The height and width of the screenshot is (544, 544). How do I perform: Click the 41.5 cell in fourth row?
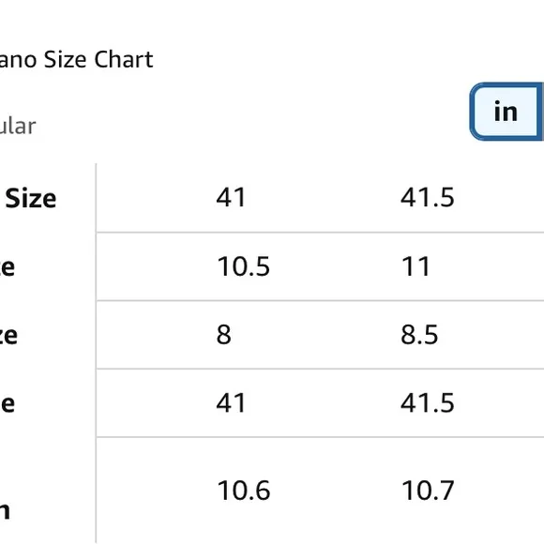pyautogui.click(x=427, y=402)
